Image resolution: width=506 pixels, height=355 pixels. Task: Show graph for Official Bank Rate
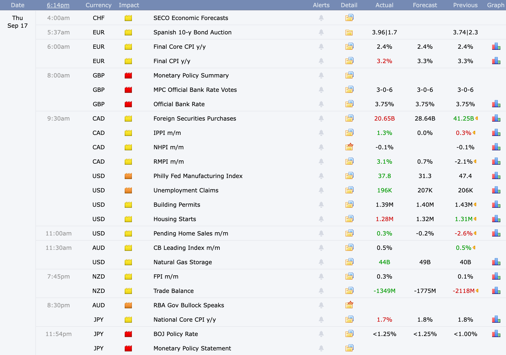(496, 104)
